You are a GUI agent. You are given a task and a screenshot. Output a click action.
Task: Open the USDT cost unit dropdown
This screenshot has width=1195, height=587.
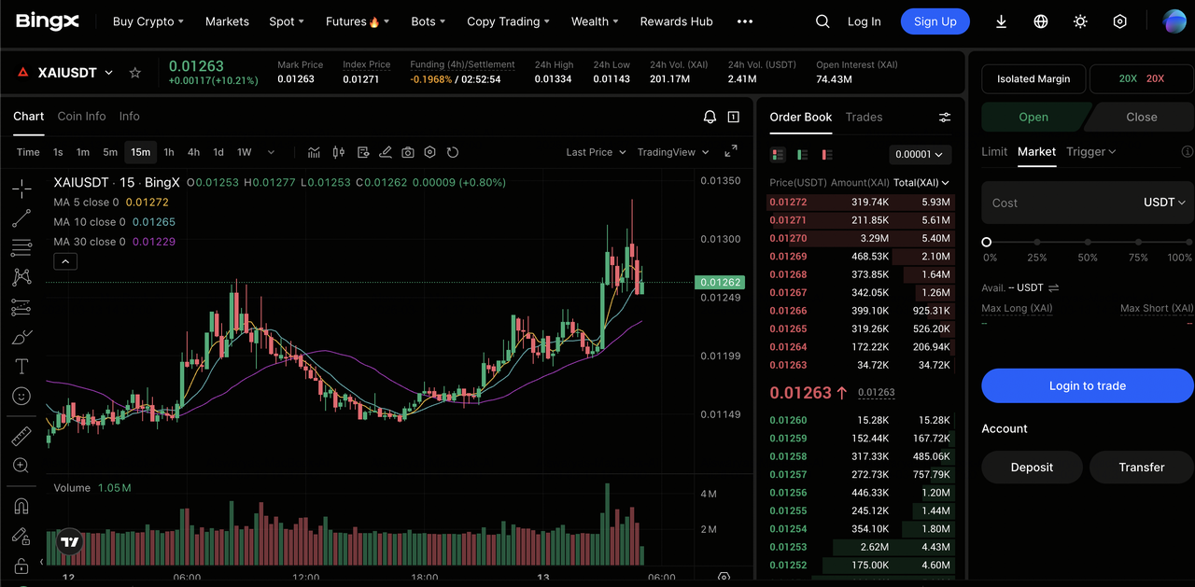click(1163, 203)
